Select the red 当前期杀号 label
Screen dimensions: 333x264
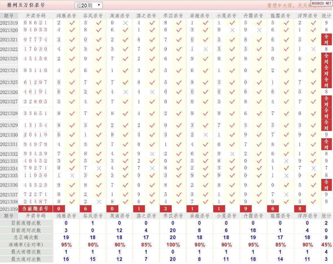tap(35, 209)
